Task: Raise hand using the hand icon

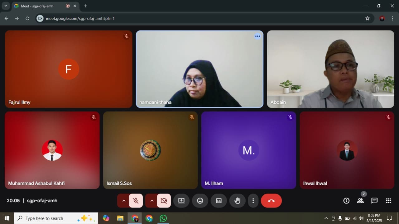Action: [238, 201]
